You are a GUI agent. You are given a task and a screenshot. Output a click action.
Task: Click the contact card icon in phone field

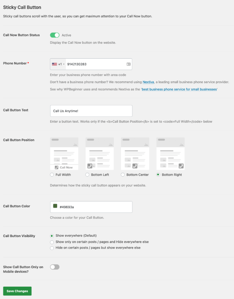pos(128,64)
